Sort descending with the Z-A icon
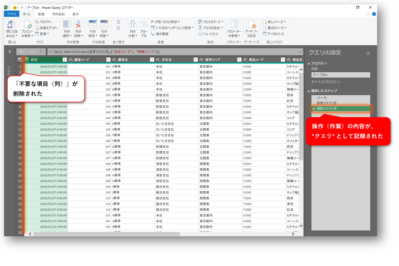This screenshot has width=399, height=266. (119, 28)
